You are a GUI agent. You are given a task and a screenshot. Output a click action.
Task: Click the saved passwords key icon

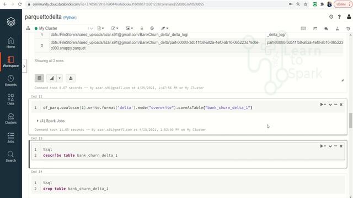tap(291, 4)
